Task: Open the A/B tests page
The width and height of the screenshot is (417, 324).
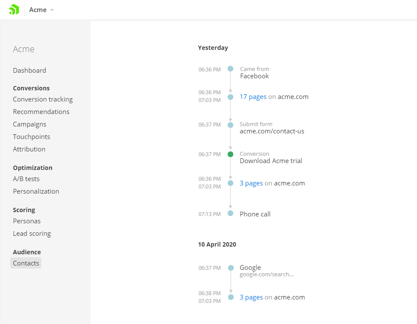Action: [x=26, y=179]
